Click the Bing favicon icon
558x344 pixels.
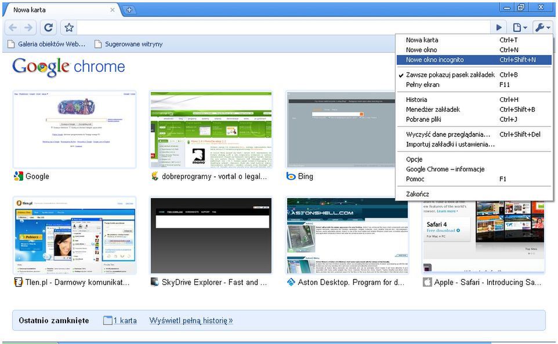coord(291,176)
